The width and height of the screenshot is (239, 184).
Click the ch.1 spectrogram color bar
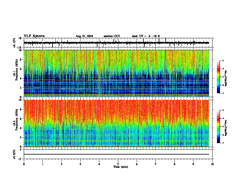pyautogui.click(x=218, y=77)
